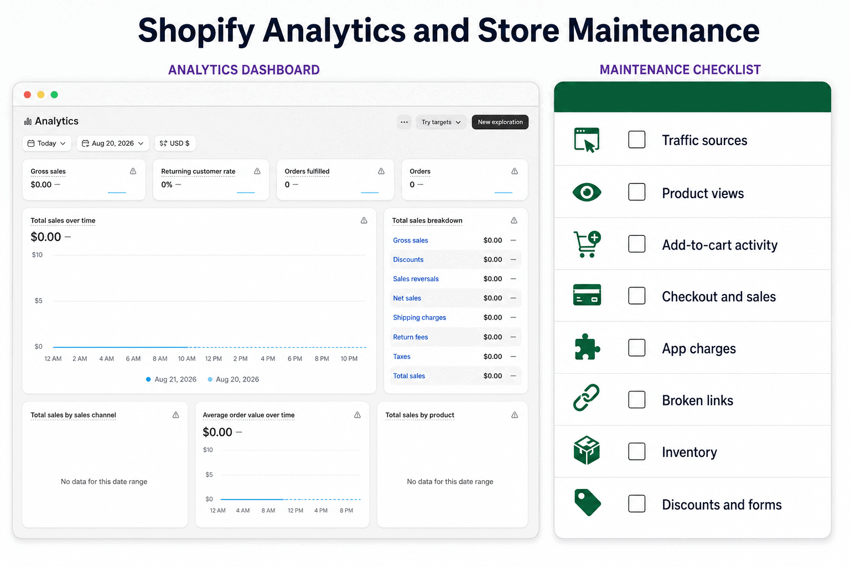This screenshot has height=567, width=850.
Task: Click the Add-to-cart activity cart icon
Action: click(x=587, y=244)
